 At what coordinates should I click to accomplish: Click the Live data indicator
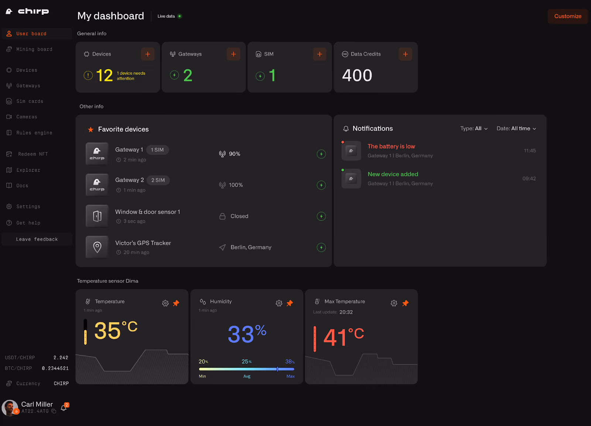pyautogui.click(x=170, y=16)
